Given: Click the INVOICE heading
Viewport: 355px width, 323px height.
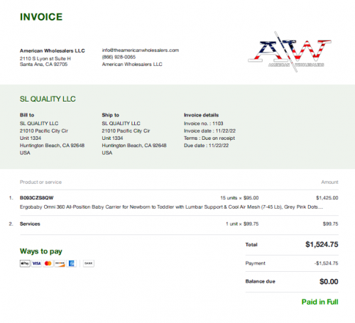Looking at the screenshot, I should click(41, 17).
